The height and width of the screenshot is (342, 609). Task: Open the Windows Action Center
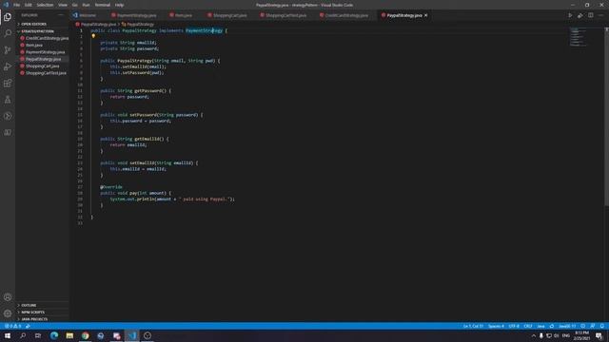pyautogui.click(x=599, y=335)
